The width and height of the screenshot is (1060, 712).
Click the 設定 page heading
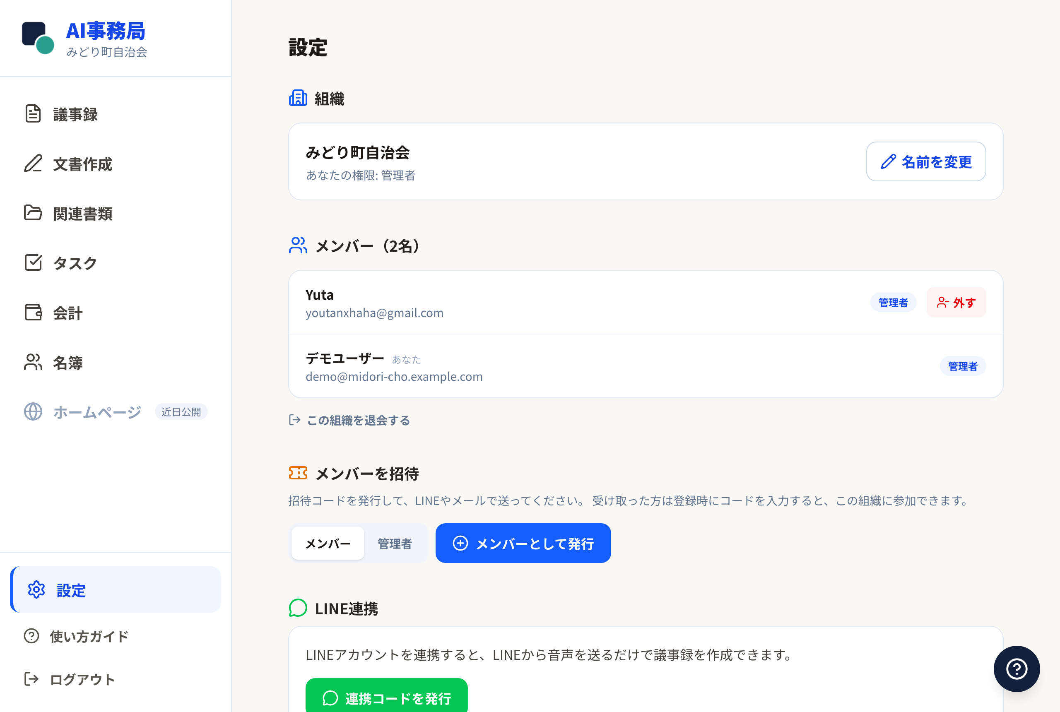[x=308, y=47]
